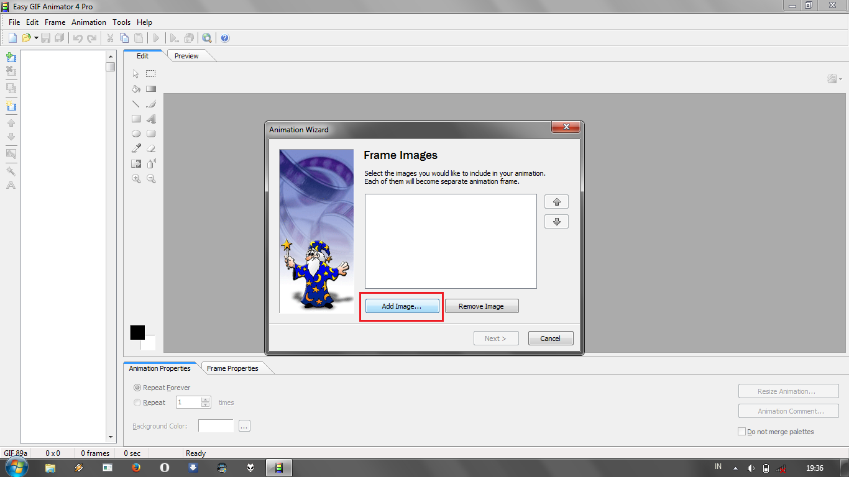The image size is (849, 477).
Task: Select the Line drawing tool
Action: [x=136, y=104]
